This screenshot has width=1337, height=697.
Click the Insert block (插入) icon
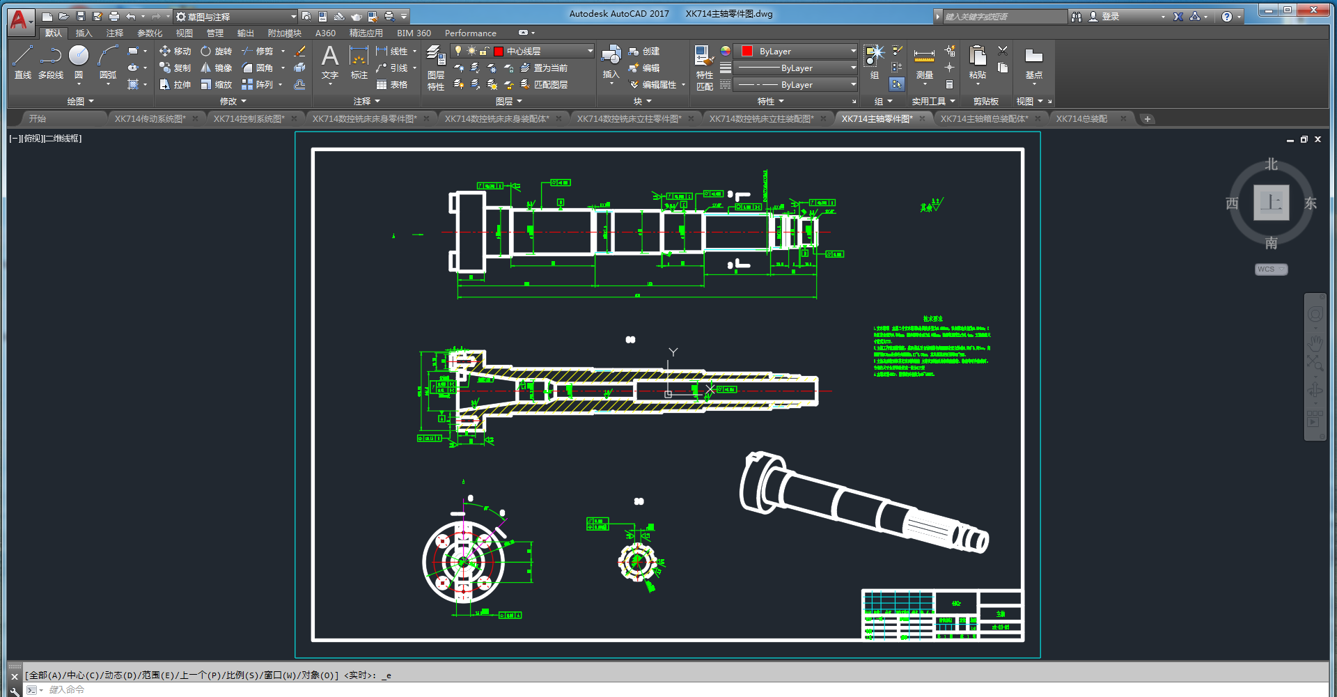click(611, 63)
